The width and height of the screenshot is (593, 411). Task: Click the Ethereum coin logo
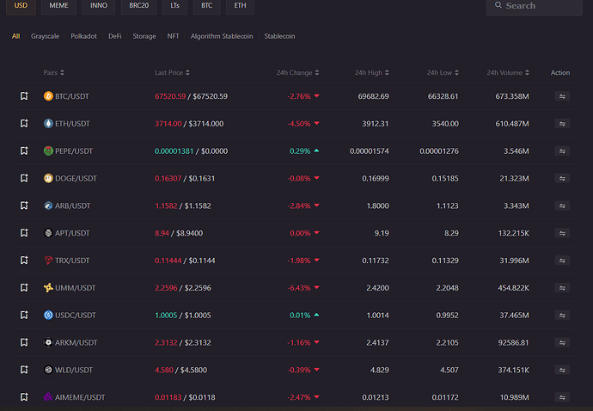(48, 123)
